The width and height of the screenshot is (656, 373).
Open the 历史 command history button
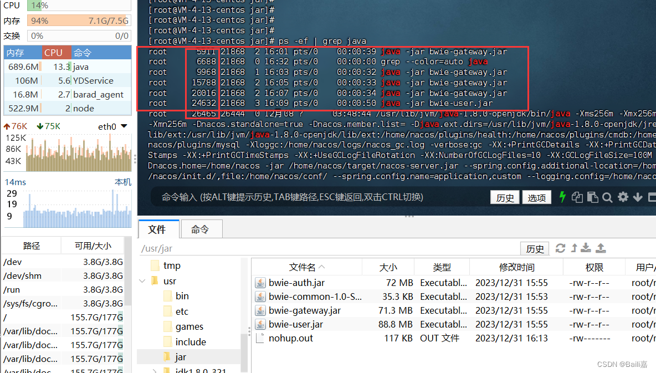[x=505, y=197]
